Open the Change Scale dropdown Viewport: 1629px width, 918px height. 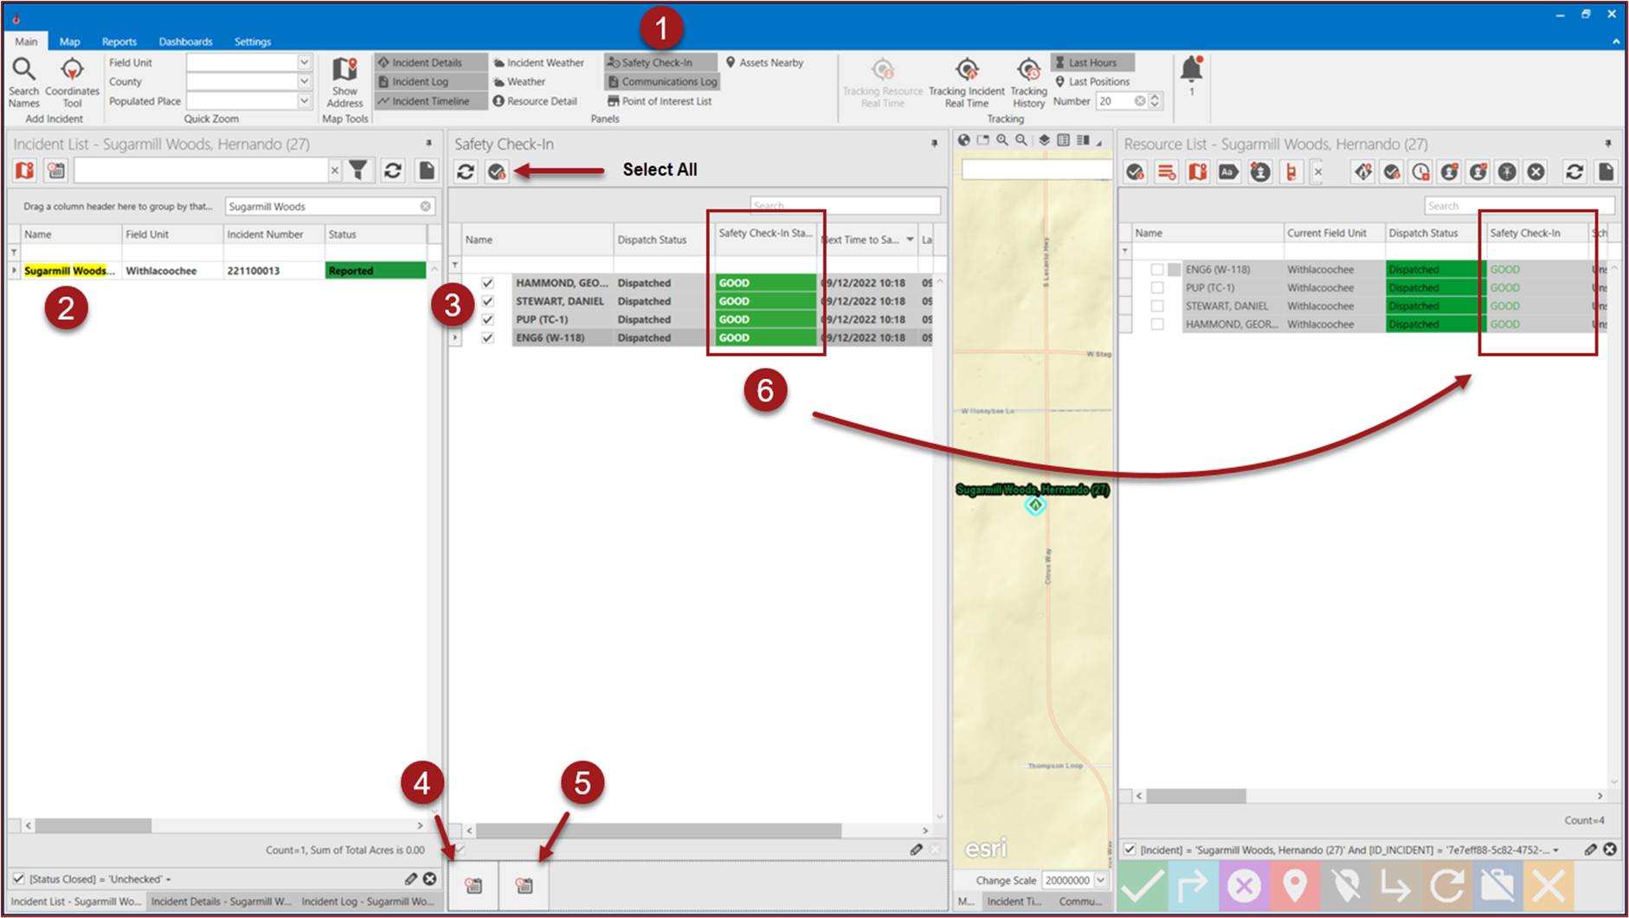click(1100, 880)
